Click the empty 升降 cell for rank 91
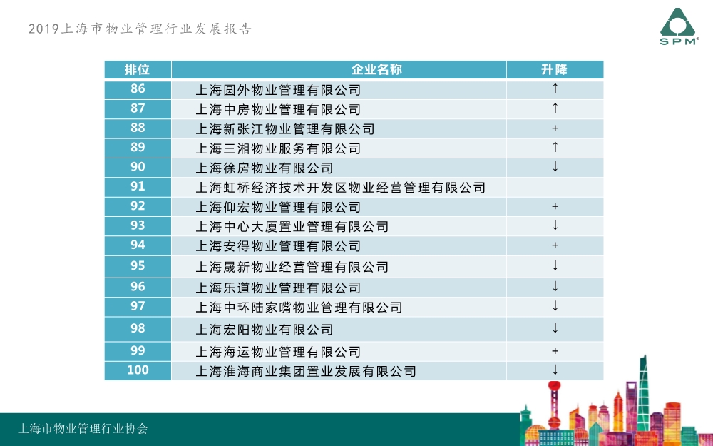713x446 pixels. (x=555, y=187)
